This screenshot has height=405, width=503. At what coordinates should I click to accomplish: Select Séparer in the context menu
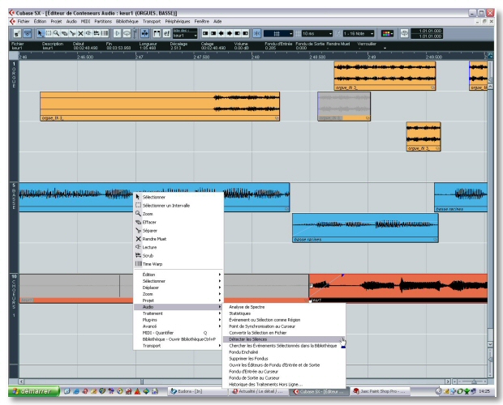(178, 231)
